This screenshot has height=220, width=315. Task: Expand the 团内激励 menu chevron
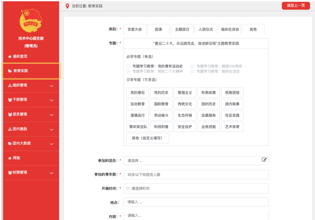(52, 129)
